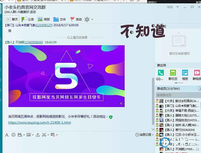Open QQ number 121939127 link
The height and width of the screenshot is (153, 201).
pyautogui.click(x=44, y=25)
